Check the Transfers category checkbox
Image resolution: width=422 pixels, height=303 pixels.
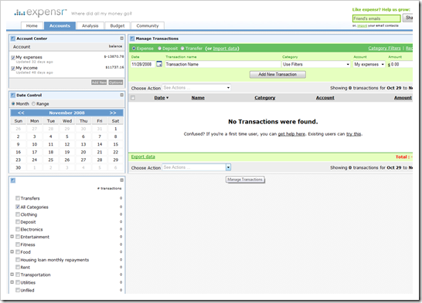pyautogui.click(x=18, y=198)
